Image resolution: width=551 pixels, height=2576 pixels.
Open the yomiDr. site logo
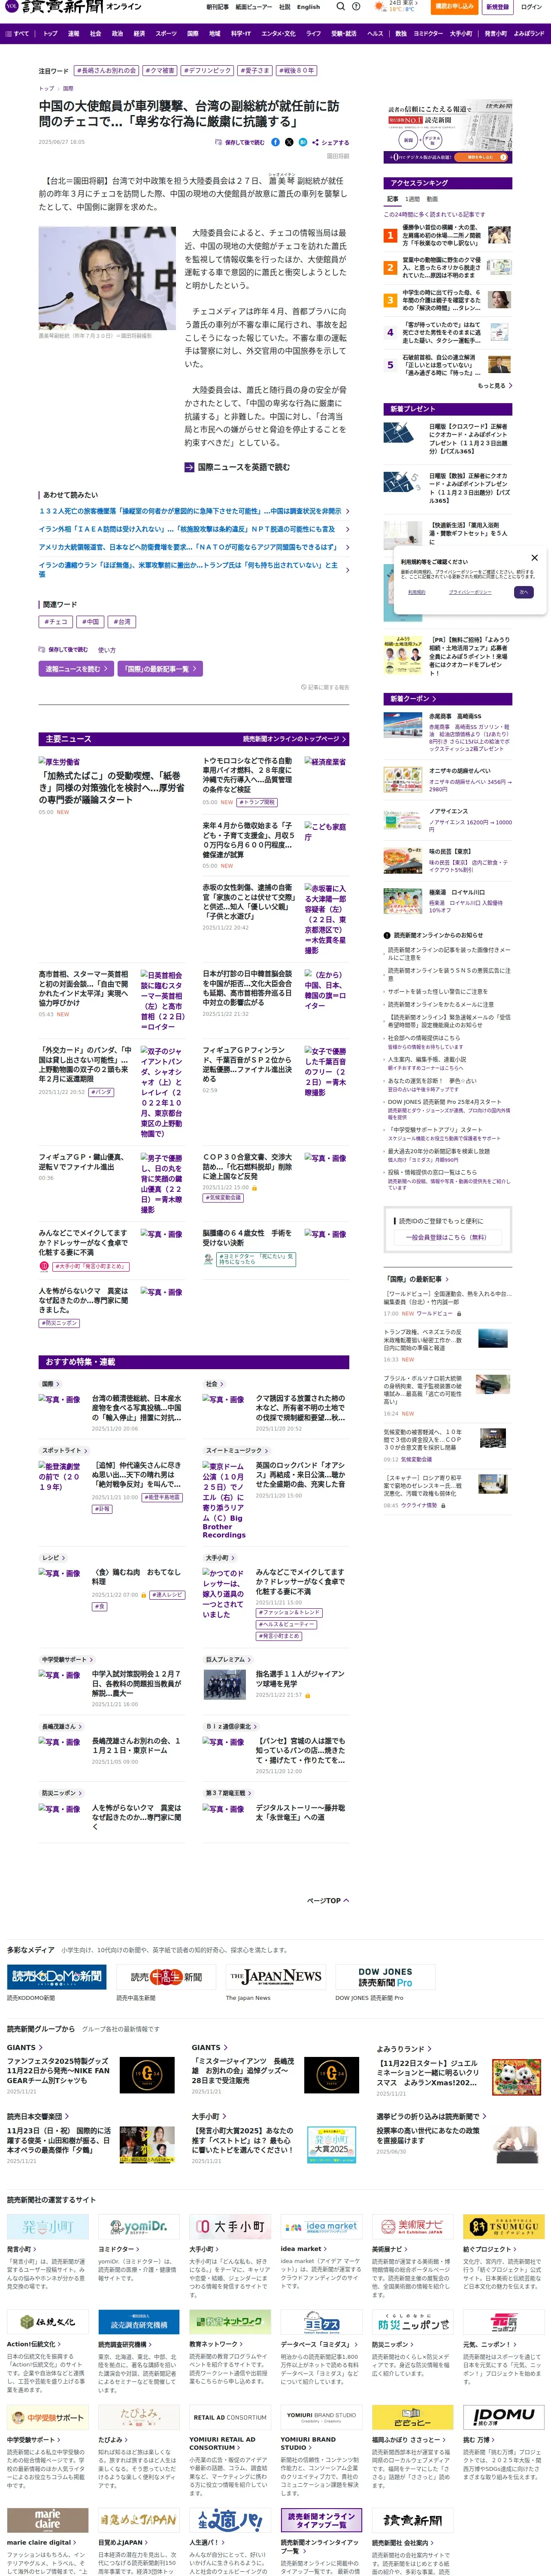[x=139, y=2226]
